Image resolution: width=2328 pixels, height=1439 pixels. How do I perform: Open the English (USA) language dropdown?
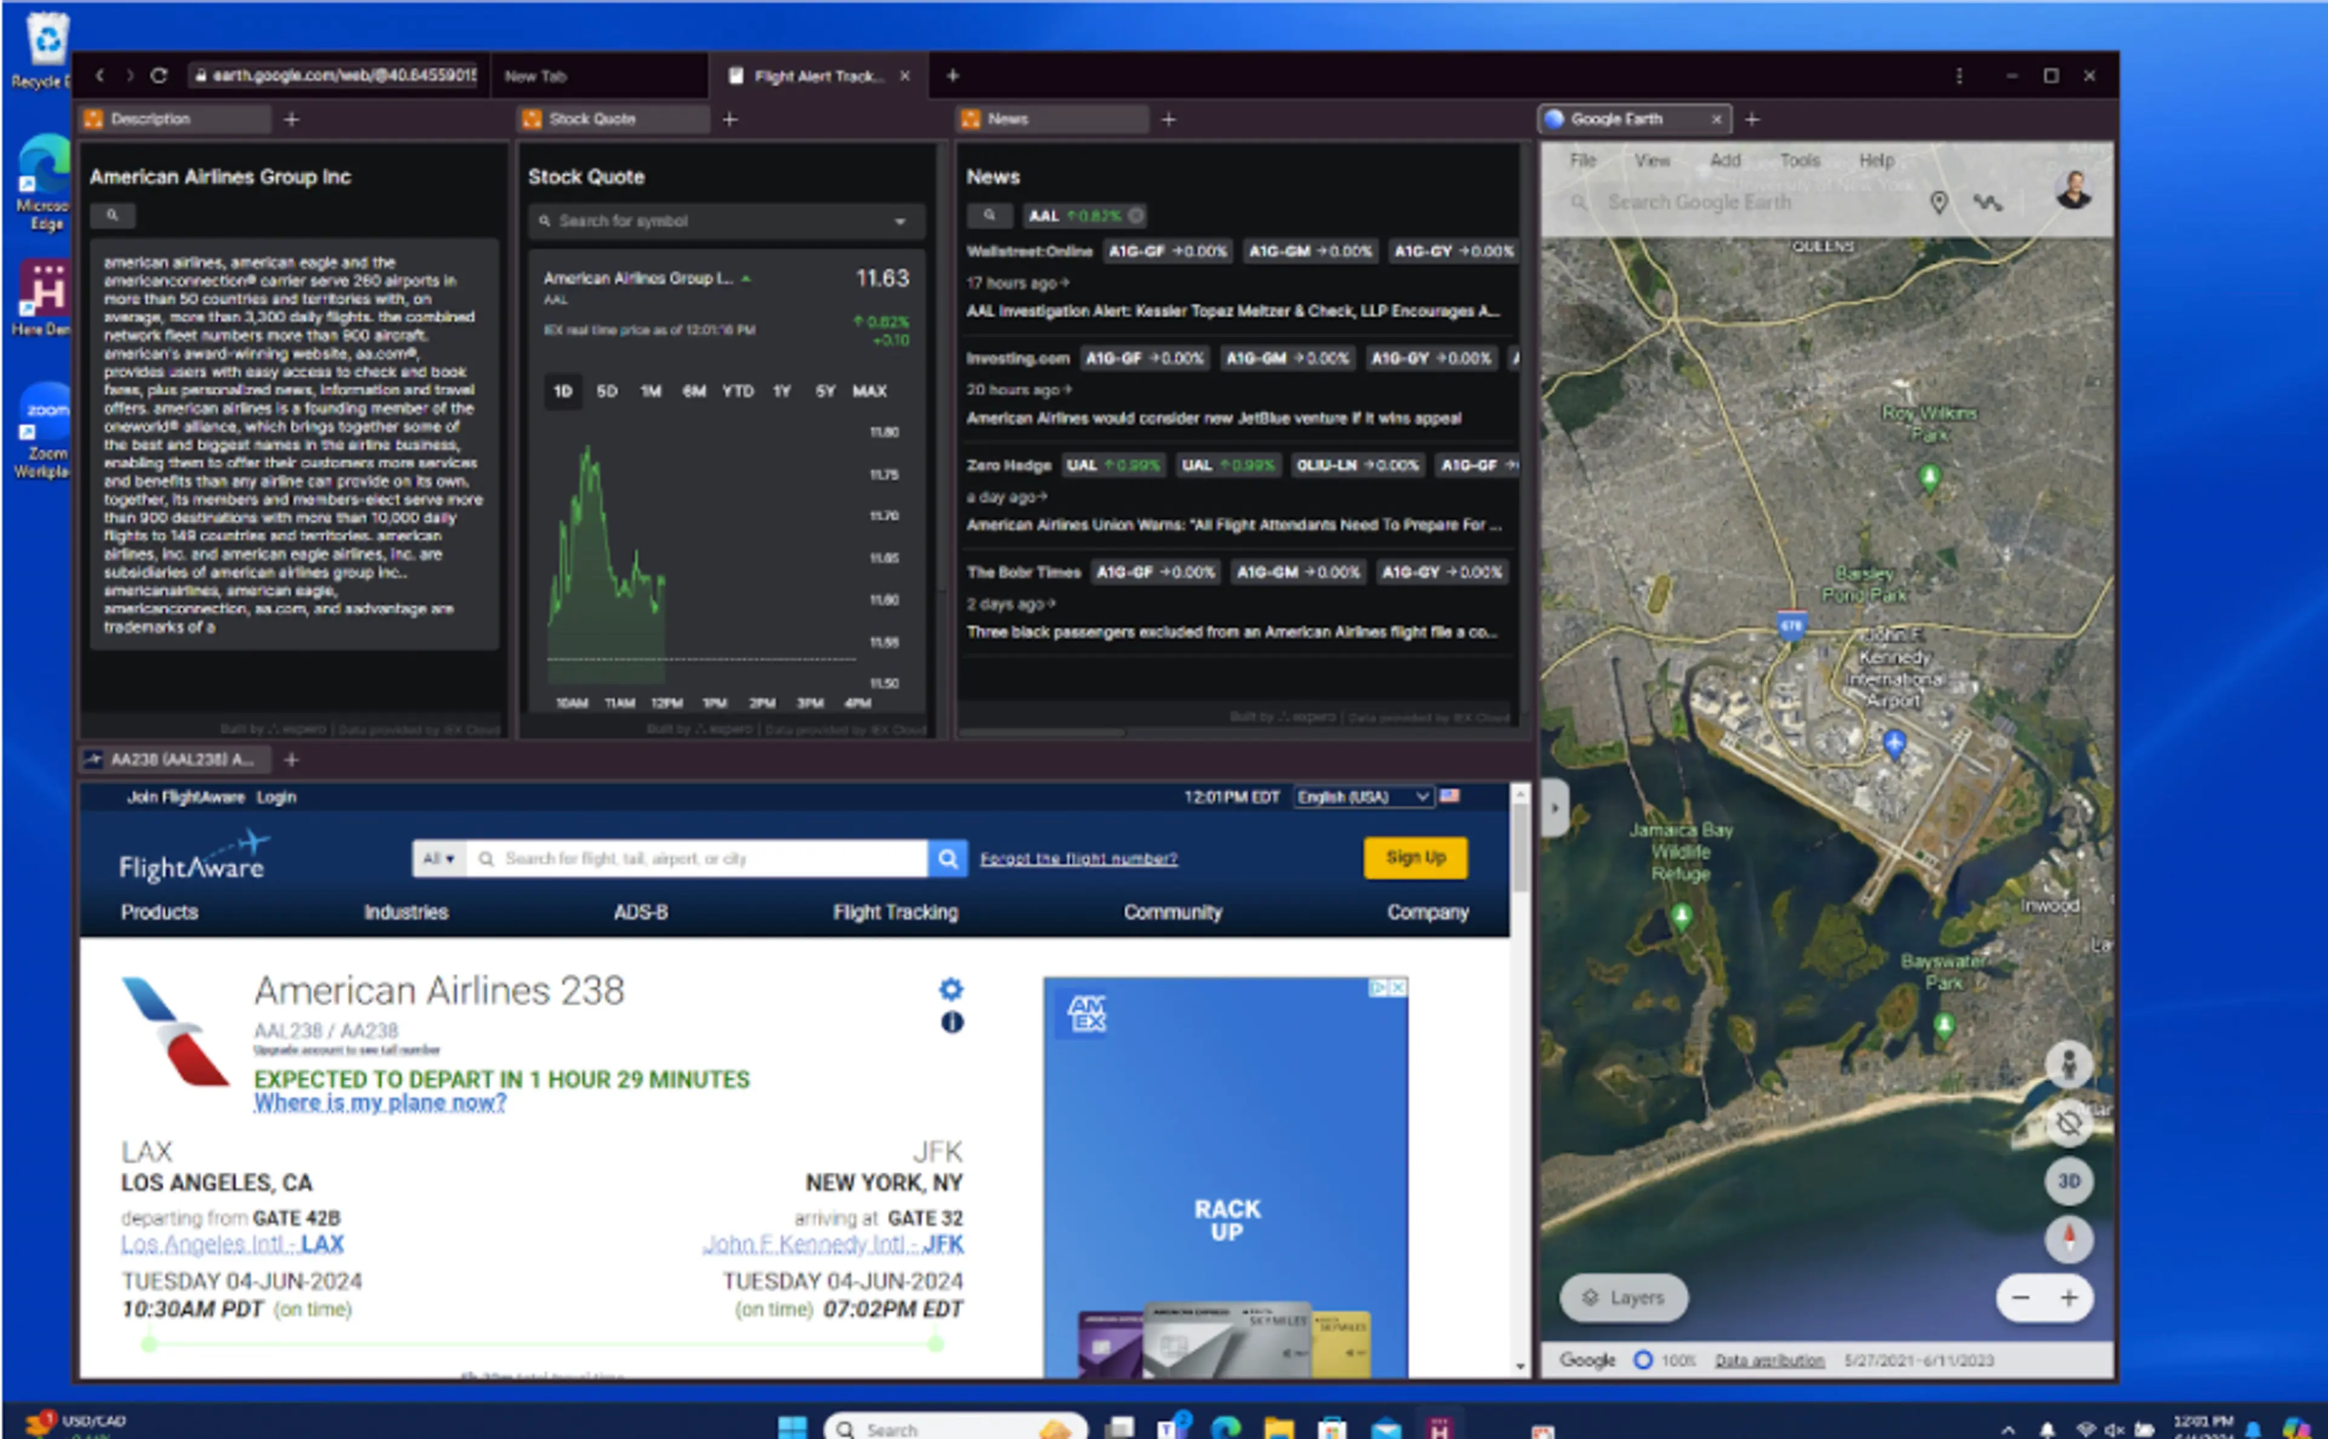(1362, 796)
